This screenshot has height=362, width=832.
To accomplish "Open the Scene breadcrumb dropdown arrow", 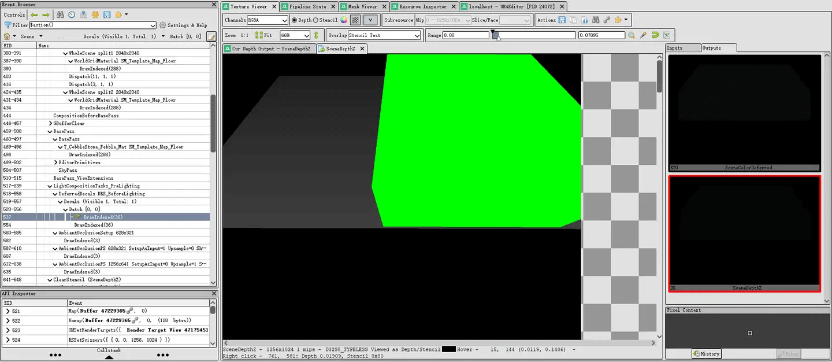I will click(x=40, y=36).
